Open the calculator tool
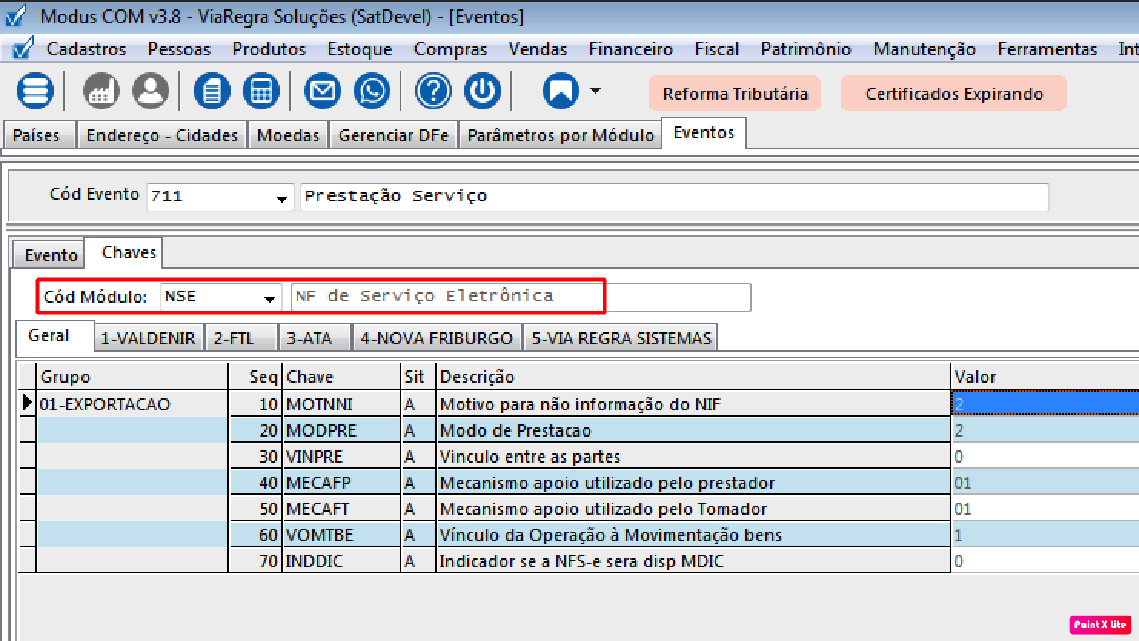This screenshot has height=641, width=1139. point(261,91)
